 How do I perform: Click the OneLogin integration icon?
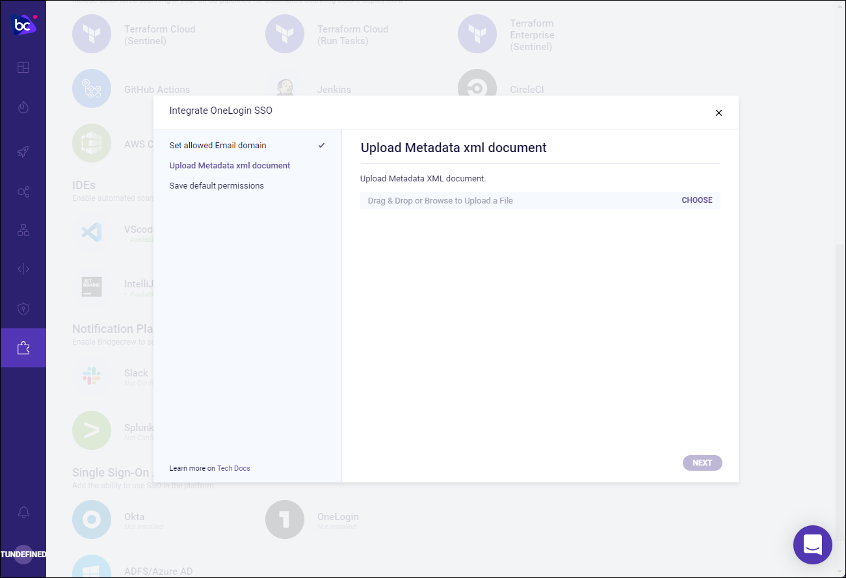285,519
